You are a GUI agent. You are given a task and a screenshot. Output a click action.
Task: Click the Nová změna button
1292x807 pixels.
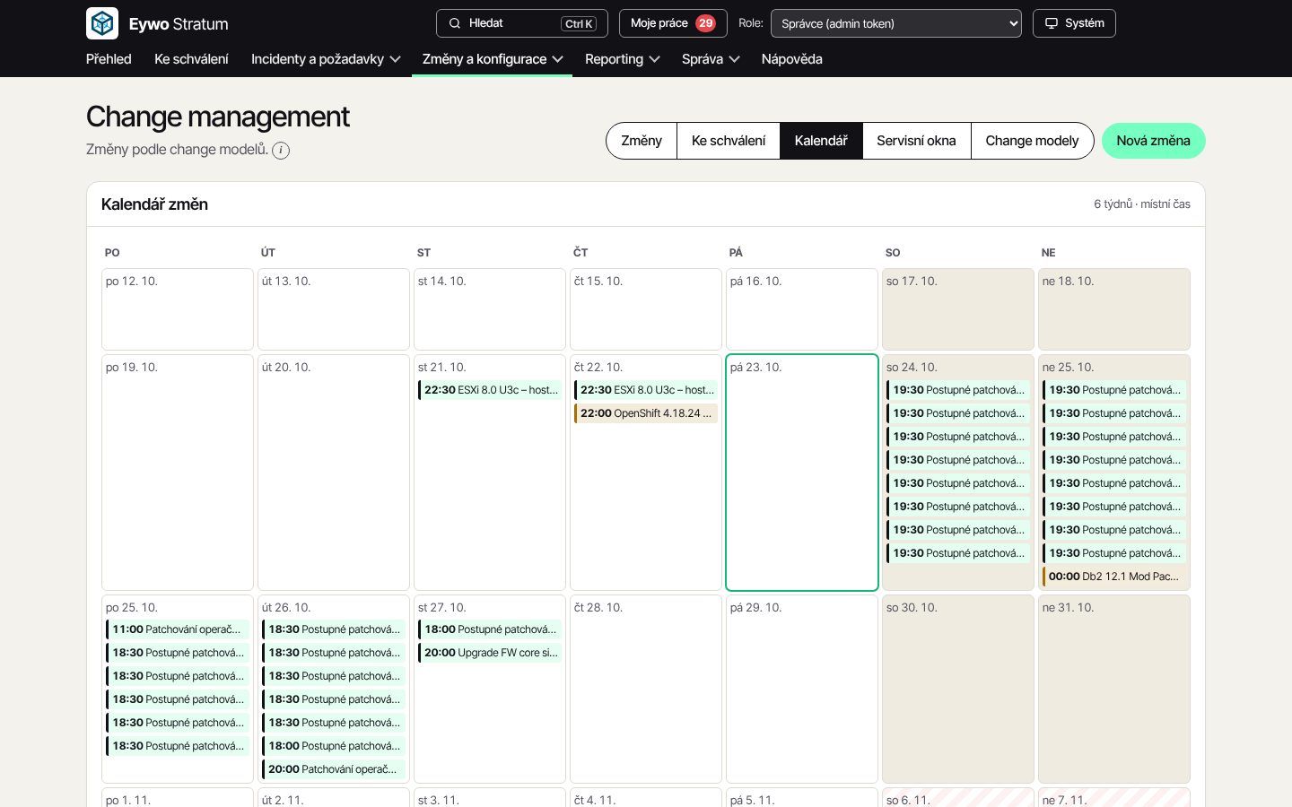coord(1154,141)
